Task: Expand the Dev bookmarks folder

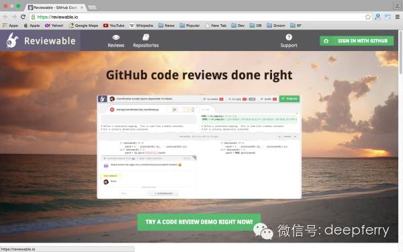Action: tap(238, 26)
